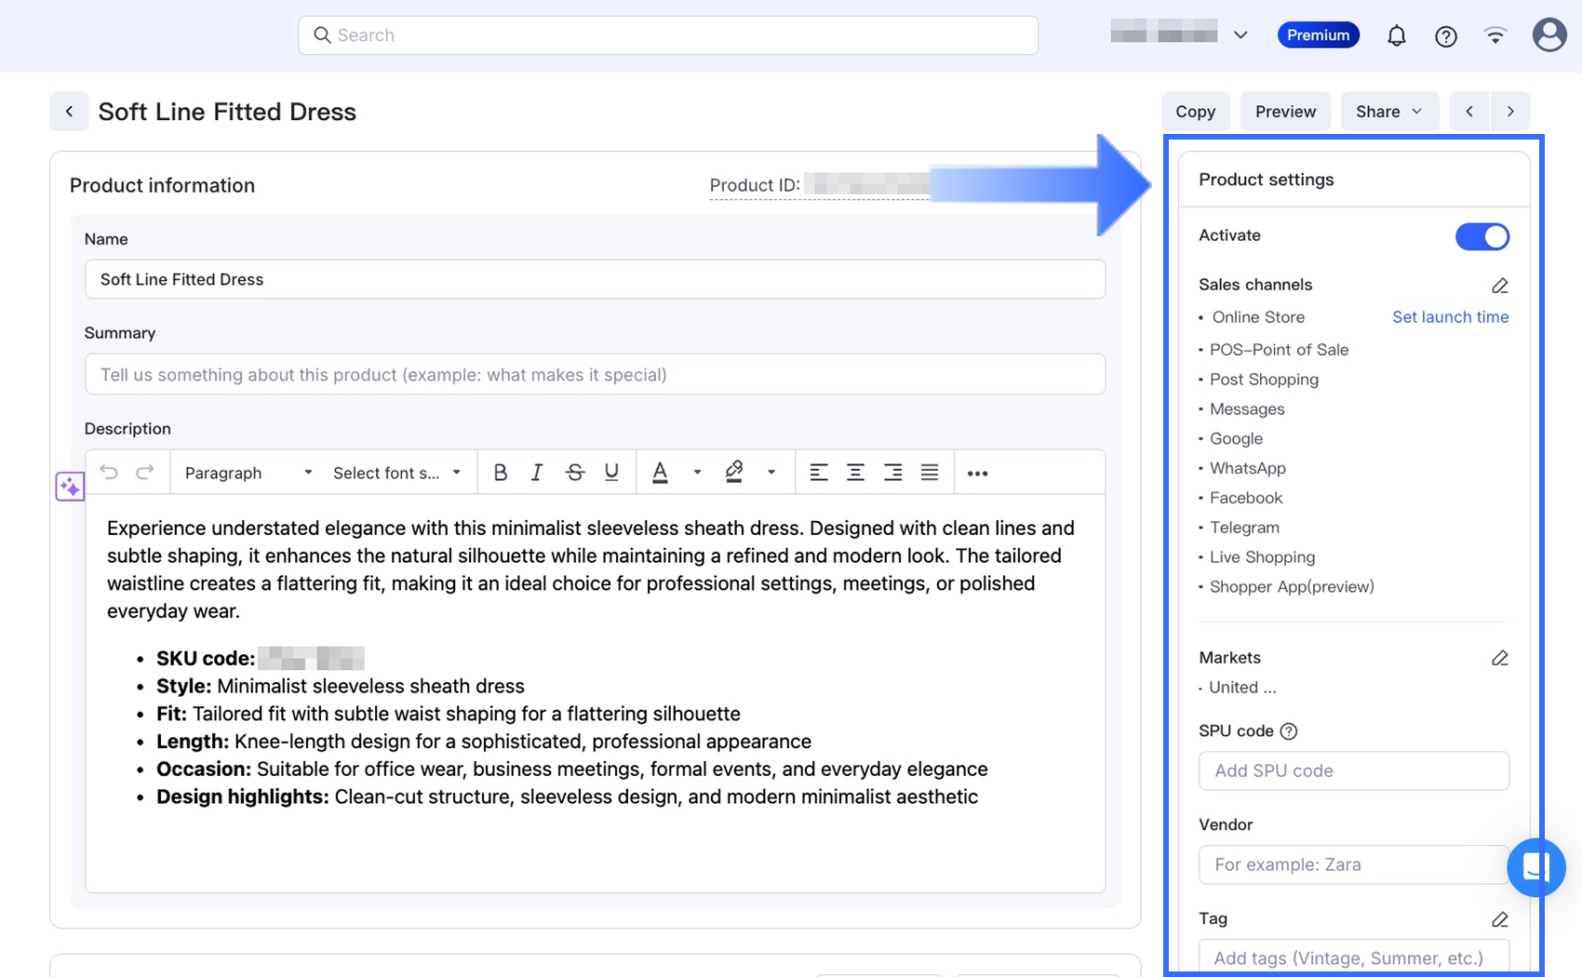Image resolution: width=1582 pixels, height=977 pixels.
Task: Center align the description text
Action: [855, 473]
